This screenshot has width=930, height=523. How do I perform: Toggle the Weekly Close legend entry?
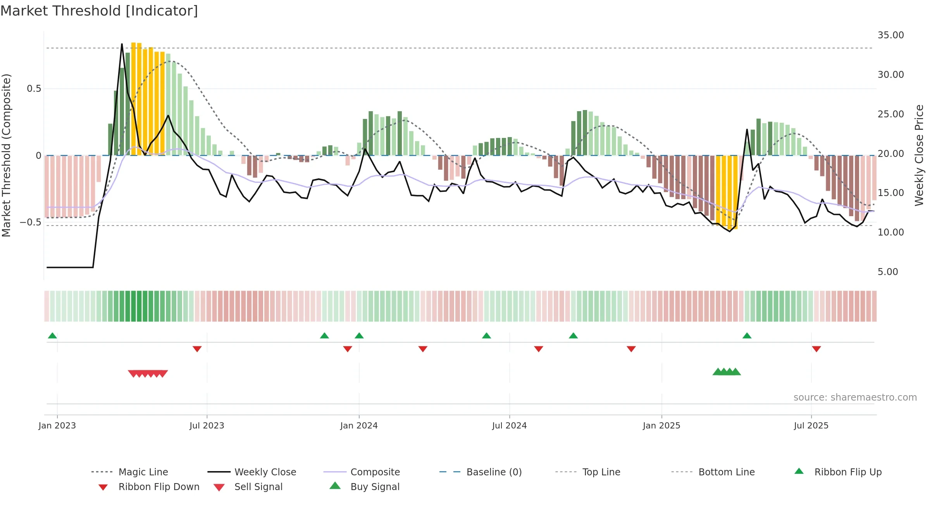click(x=251, y=472)
